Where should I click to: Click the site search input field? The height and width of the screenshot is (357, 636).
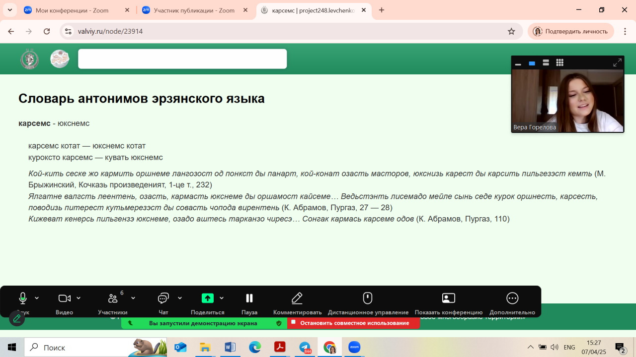[182, 59]
